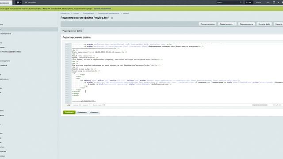Open the notifications counter in the top bar
This screenshot has height=159, width=283.
click(x=19, y=3)
